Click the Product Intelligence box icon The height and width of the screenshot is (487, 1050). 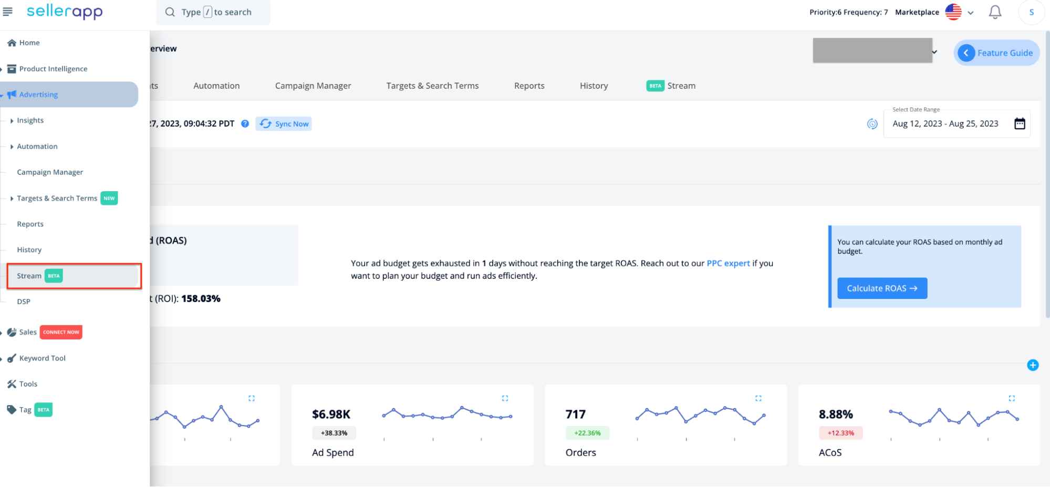click(12, 69)
